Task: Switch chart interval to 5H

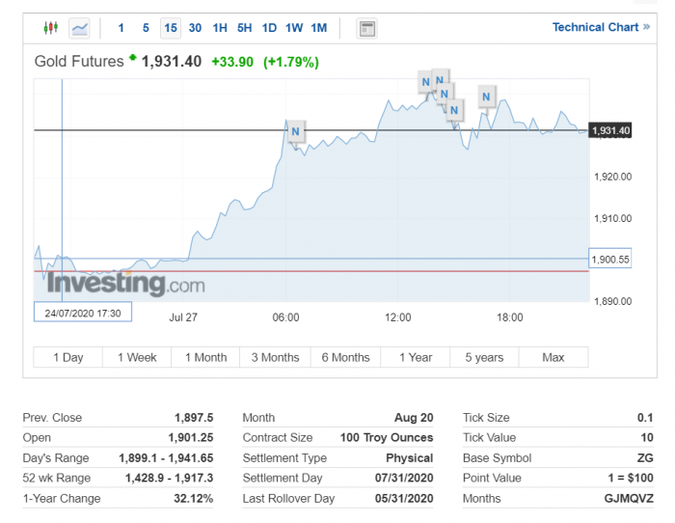Action: 244,28
